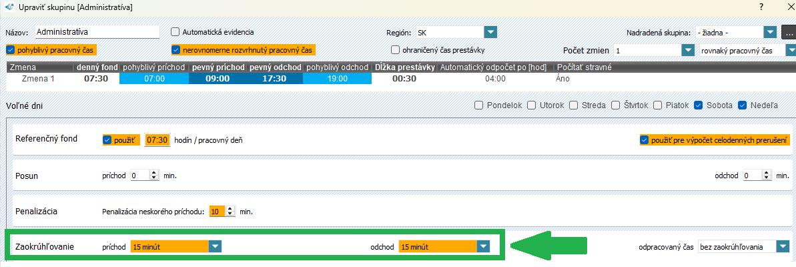This screenshot has height=267, width=796.
Task: Click the help question mark icon
Action: click(x=761, y=7)
